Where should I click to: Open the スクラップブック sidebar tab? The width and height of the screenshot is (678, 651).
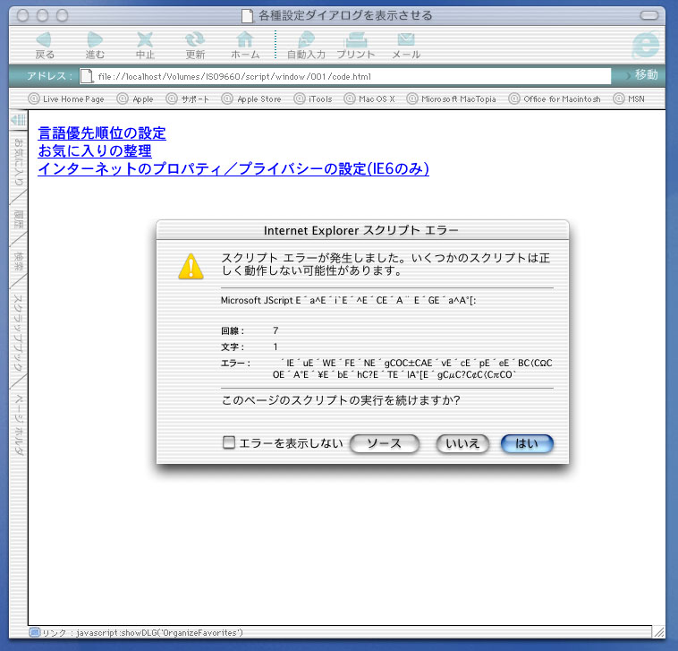(18, 332)
